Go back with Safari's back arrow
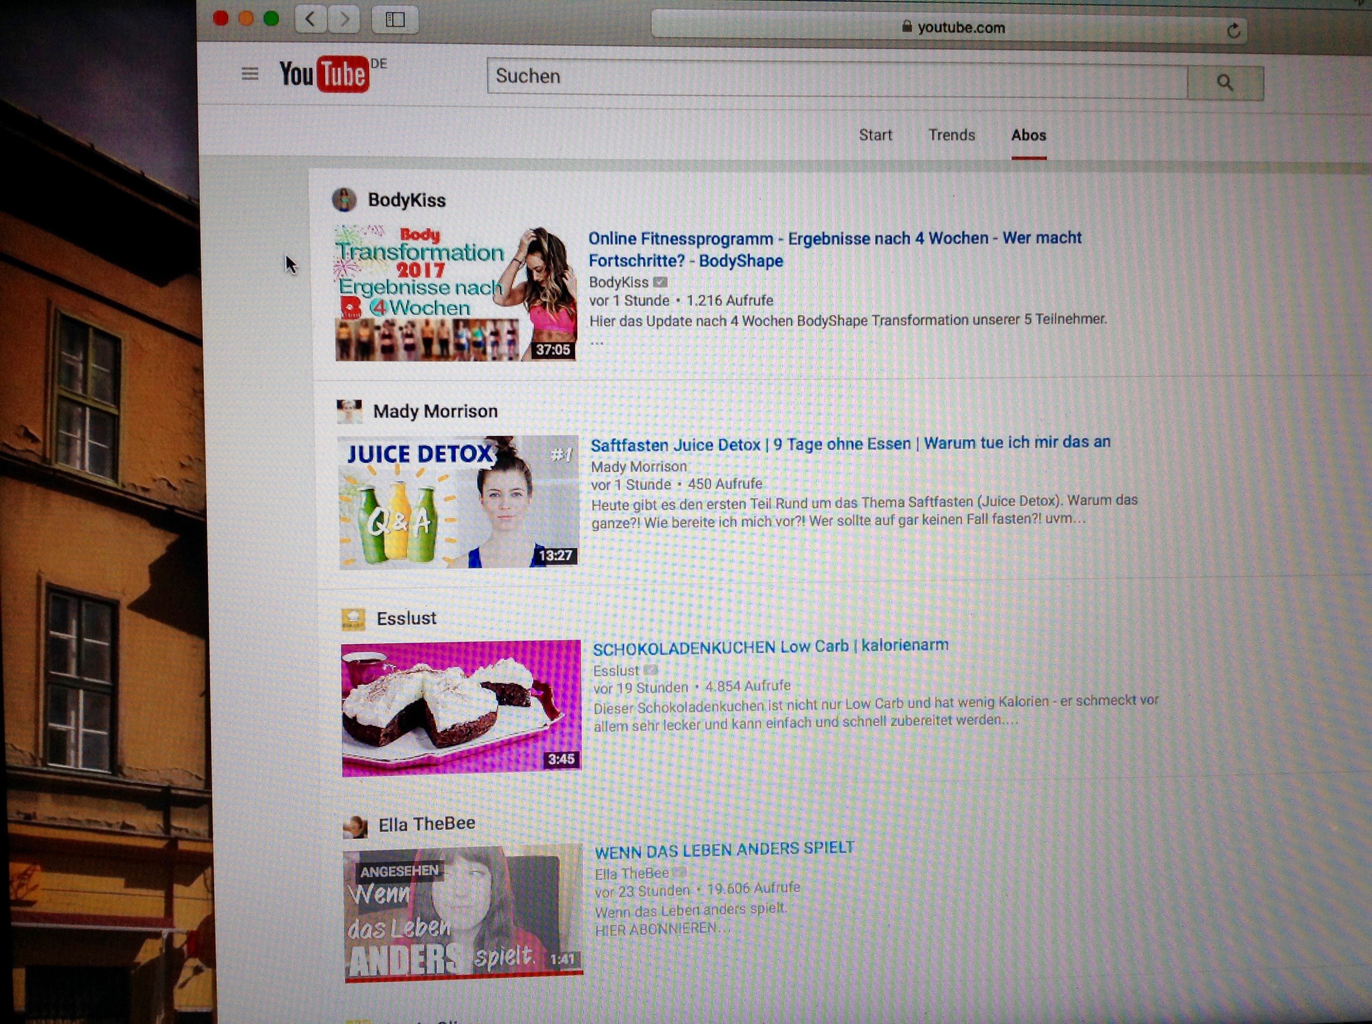The image size is (1372, 1024). click(x=310, y=19)
